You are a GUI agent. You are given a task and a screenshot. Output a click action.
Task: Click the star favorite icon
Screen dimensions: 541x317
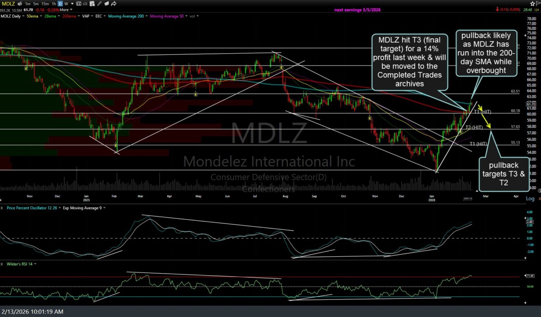point(532,3)
